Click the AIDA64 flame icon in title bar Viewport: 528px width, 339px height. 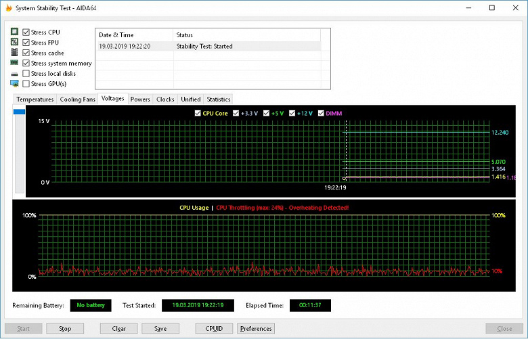[9, 7]
